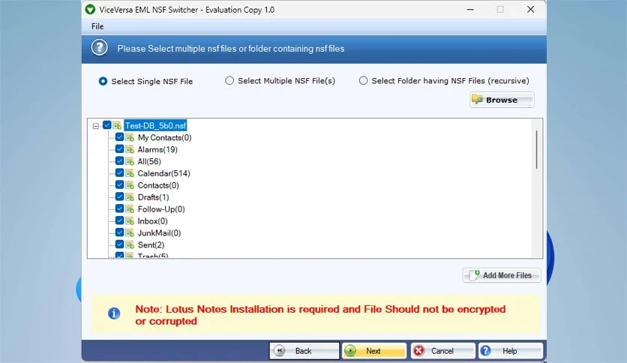Uncheck the Alarms(19) checkbox
The height and width of the screenshot is (363, 627).
[119, 149]
